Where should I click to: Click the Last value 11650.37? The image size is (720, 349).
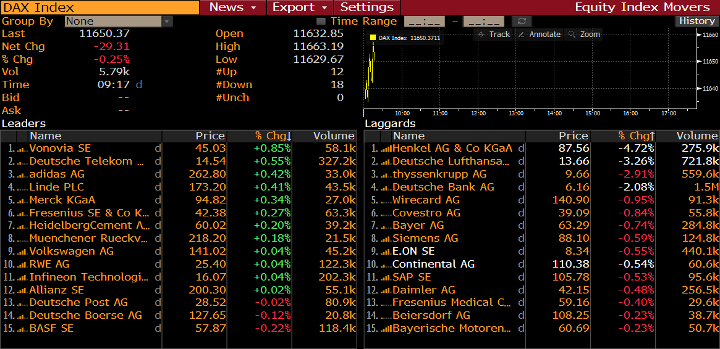pyautogui.click(x=104, y=33)
